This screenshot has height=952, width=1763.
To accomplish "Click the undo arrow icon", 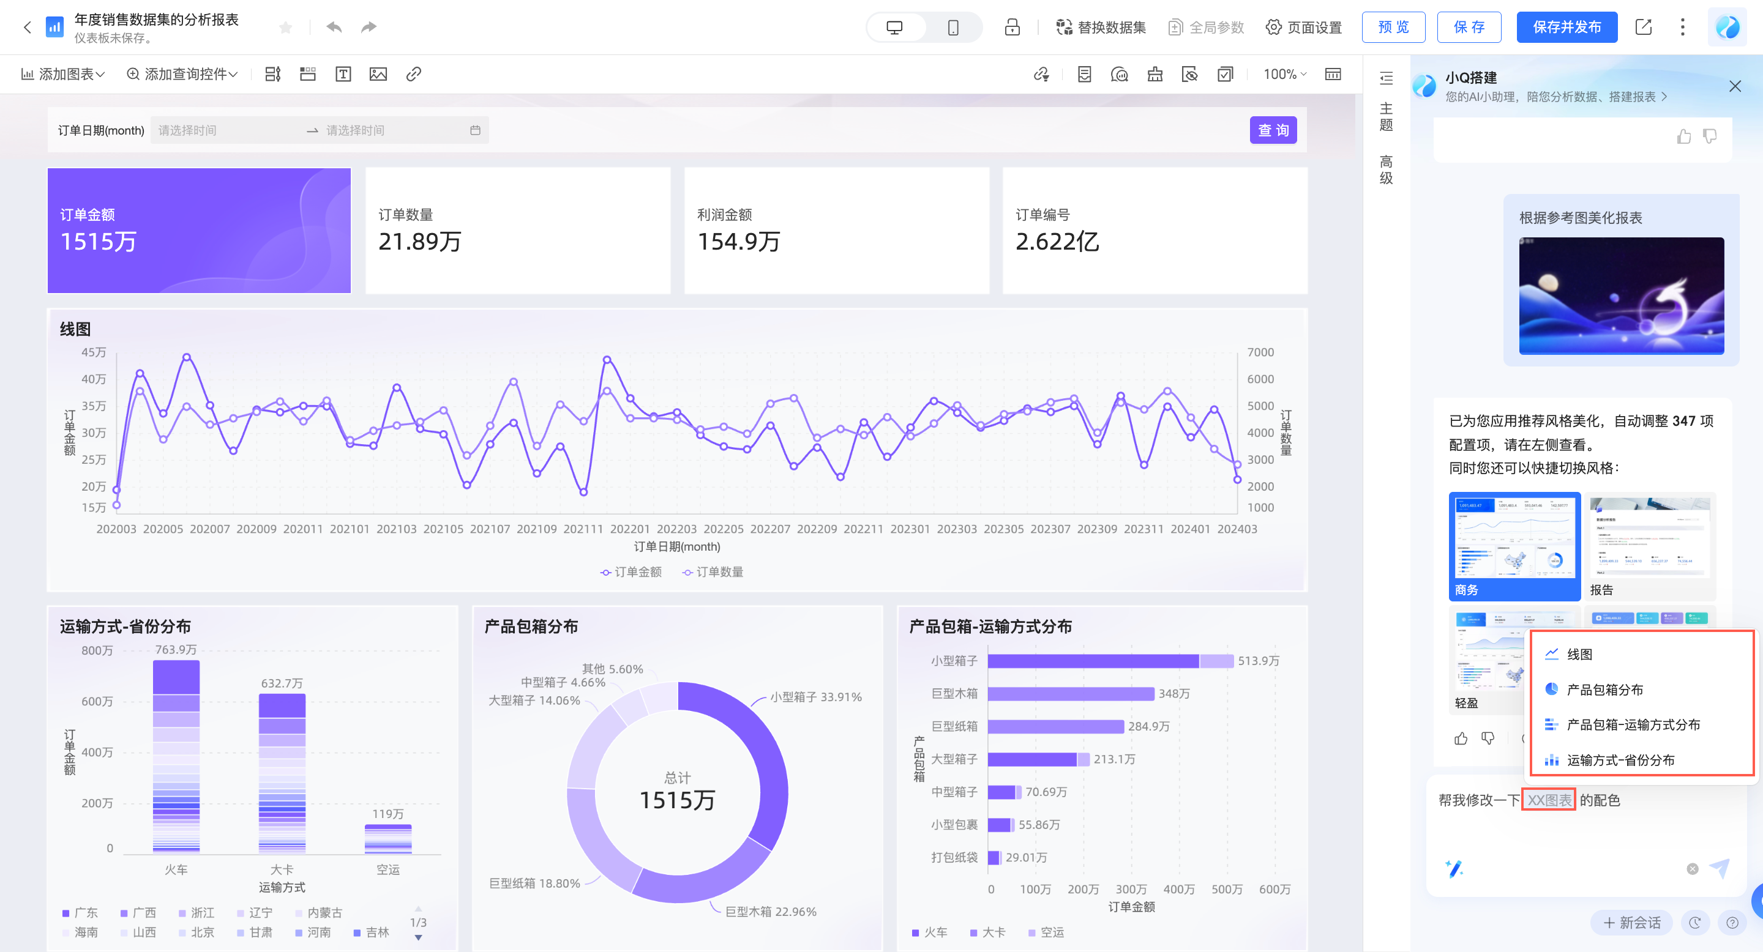I will coord(334,28).
